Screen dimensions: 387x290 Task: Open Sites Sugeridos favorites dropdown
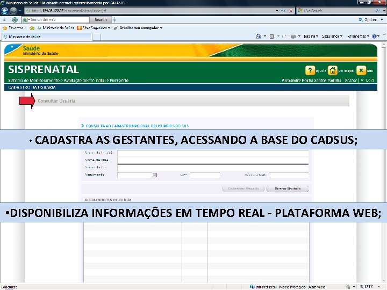pyautogui.click(x=94, y=28)
